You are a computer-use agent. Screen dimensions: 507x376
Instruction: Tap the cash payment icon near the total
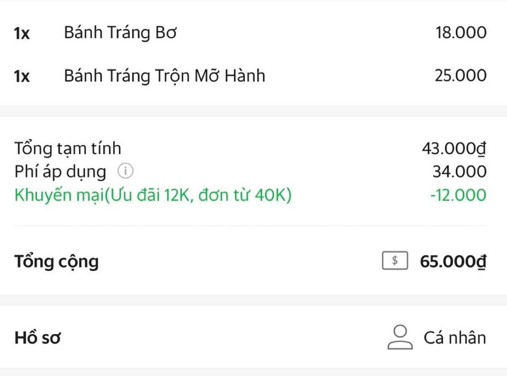click(x=394, y=261)
